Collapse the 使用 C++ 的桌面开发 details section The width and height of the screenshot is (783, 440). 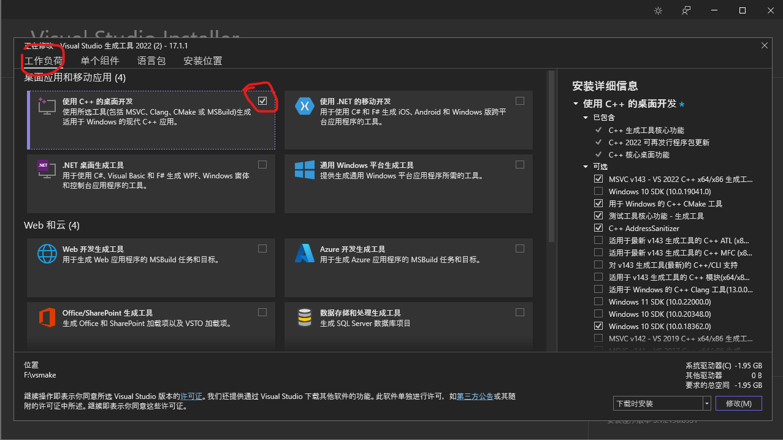[576, 104]
